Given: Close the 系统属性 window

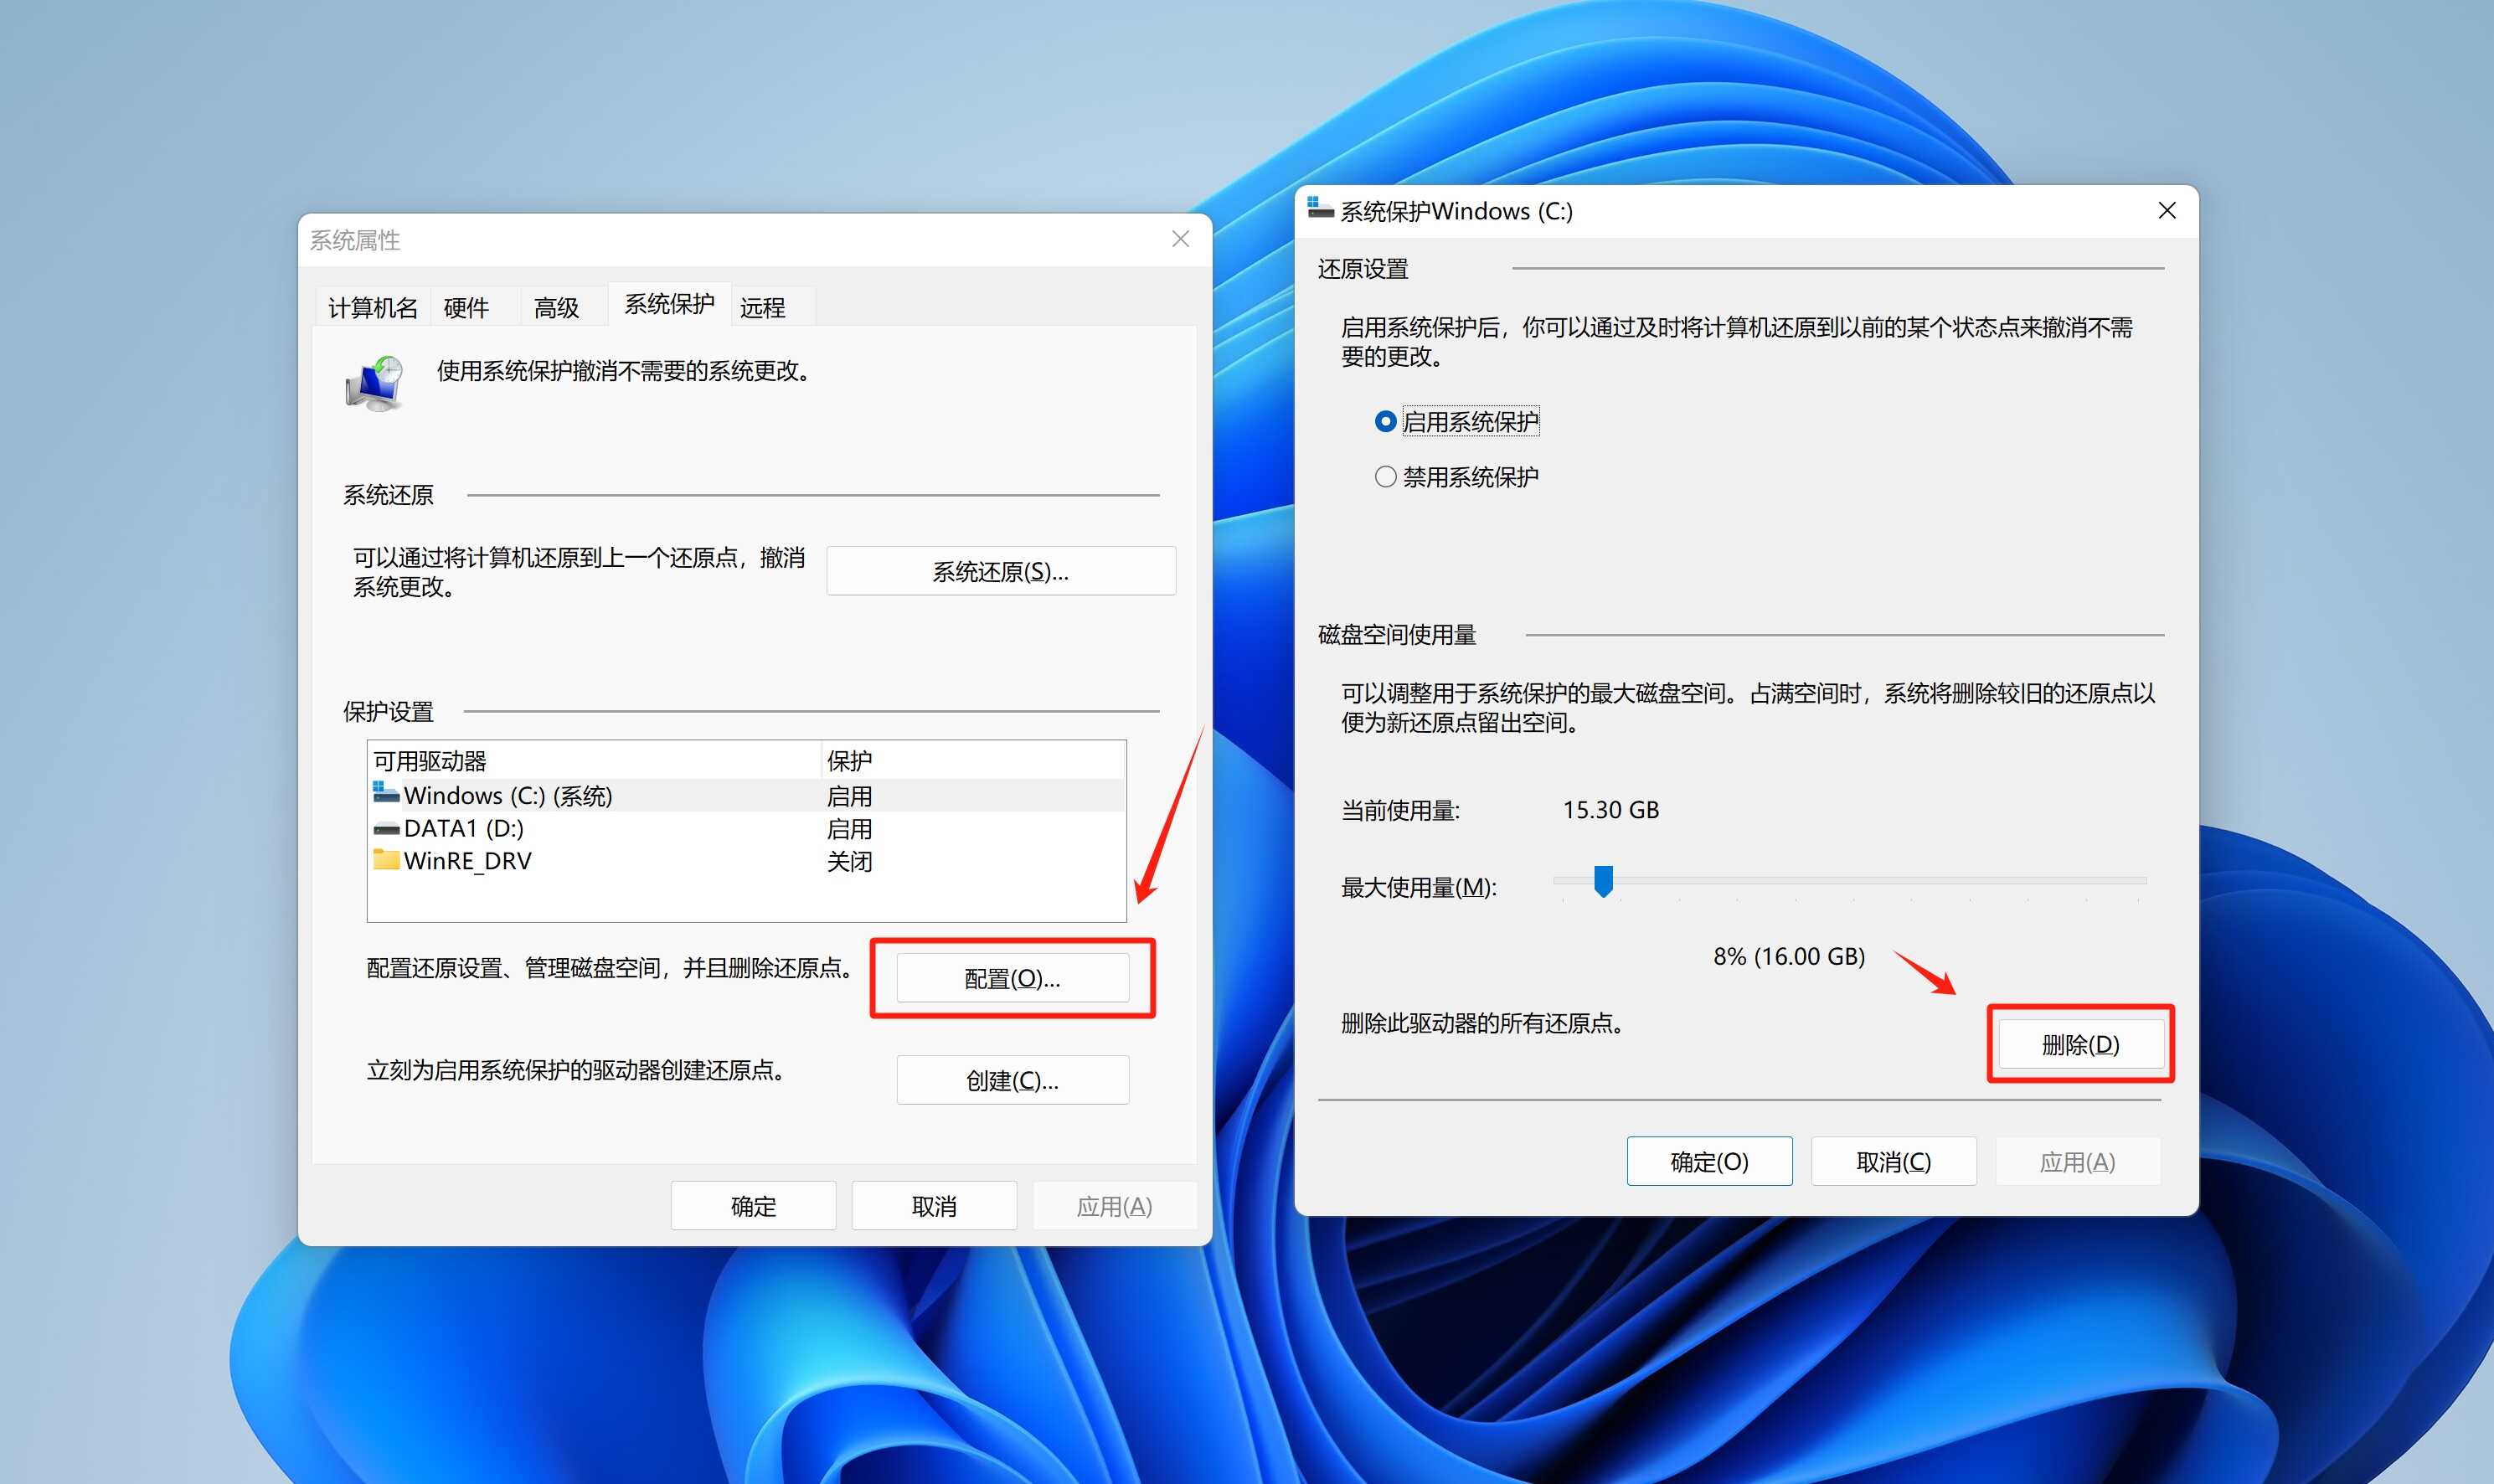Looking at the screenshot, I should point(1180,239).
